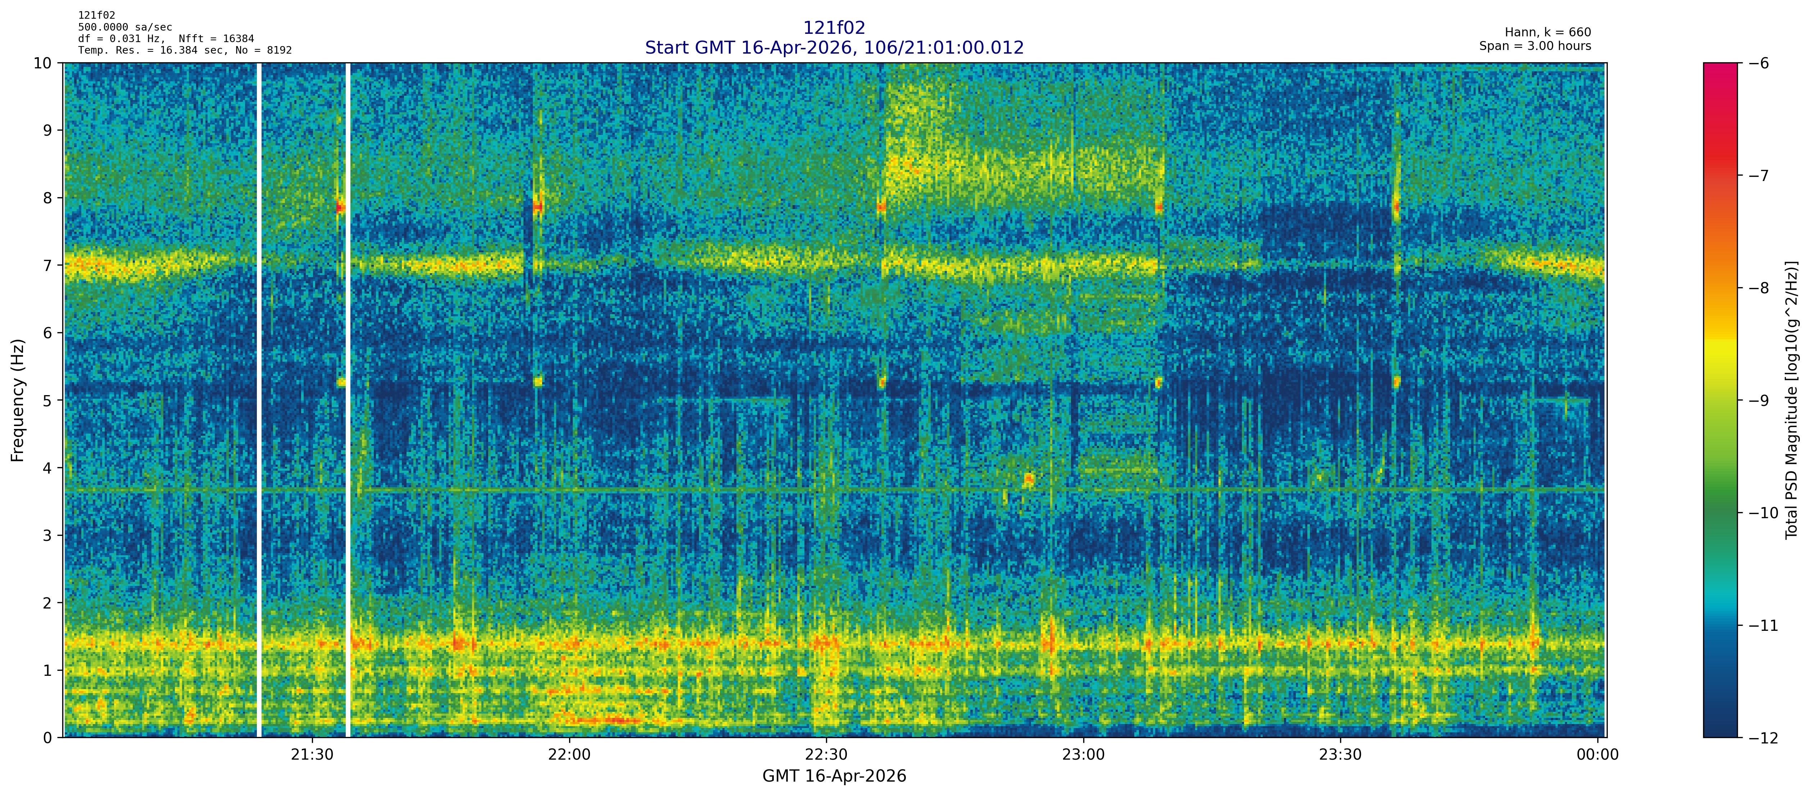Click the 121f02 plot title

click(834, 27)
